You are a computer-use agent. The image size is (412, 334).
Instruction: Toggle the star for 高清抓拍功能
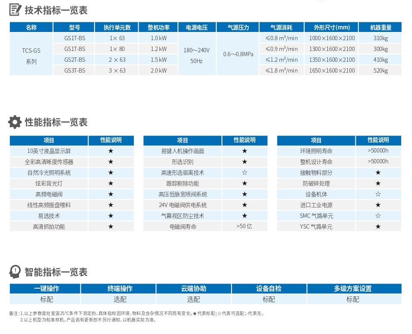tap(111, 226)
